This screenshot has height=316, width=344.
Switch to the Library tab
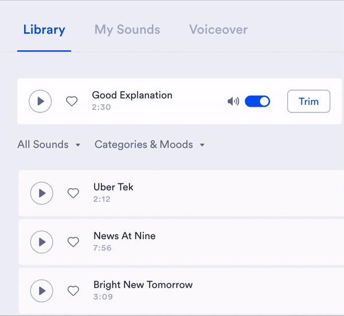[x=44, y=30]
